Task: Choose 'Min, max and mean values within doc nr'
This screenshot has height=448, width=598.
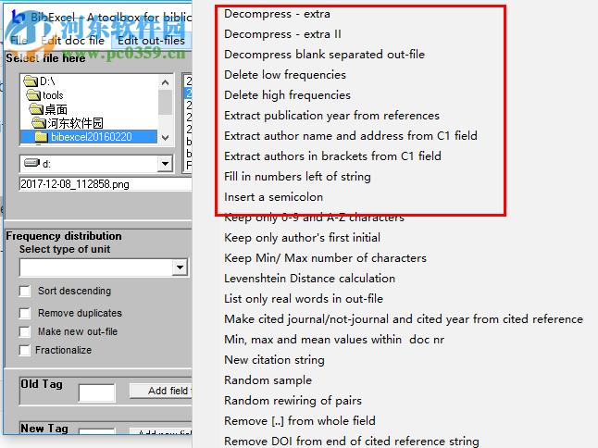Action: (334, 340)
